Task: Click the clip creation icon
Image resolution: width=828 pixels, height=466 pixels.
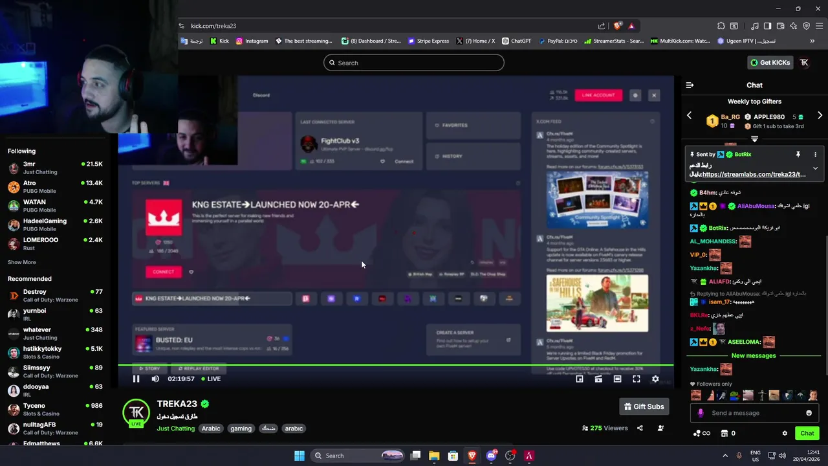Action: [598, 379]
